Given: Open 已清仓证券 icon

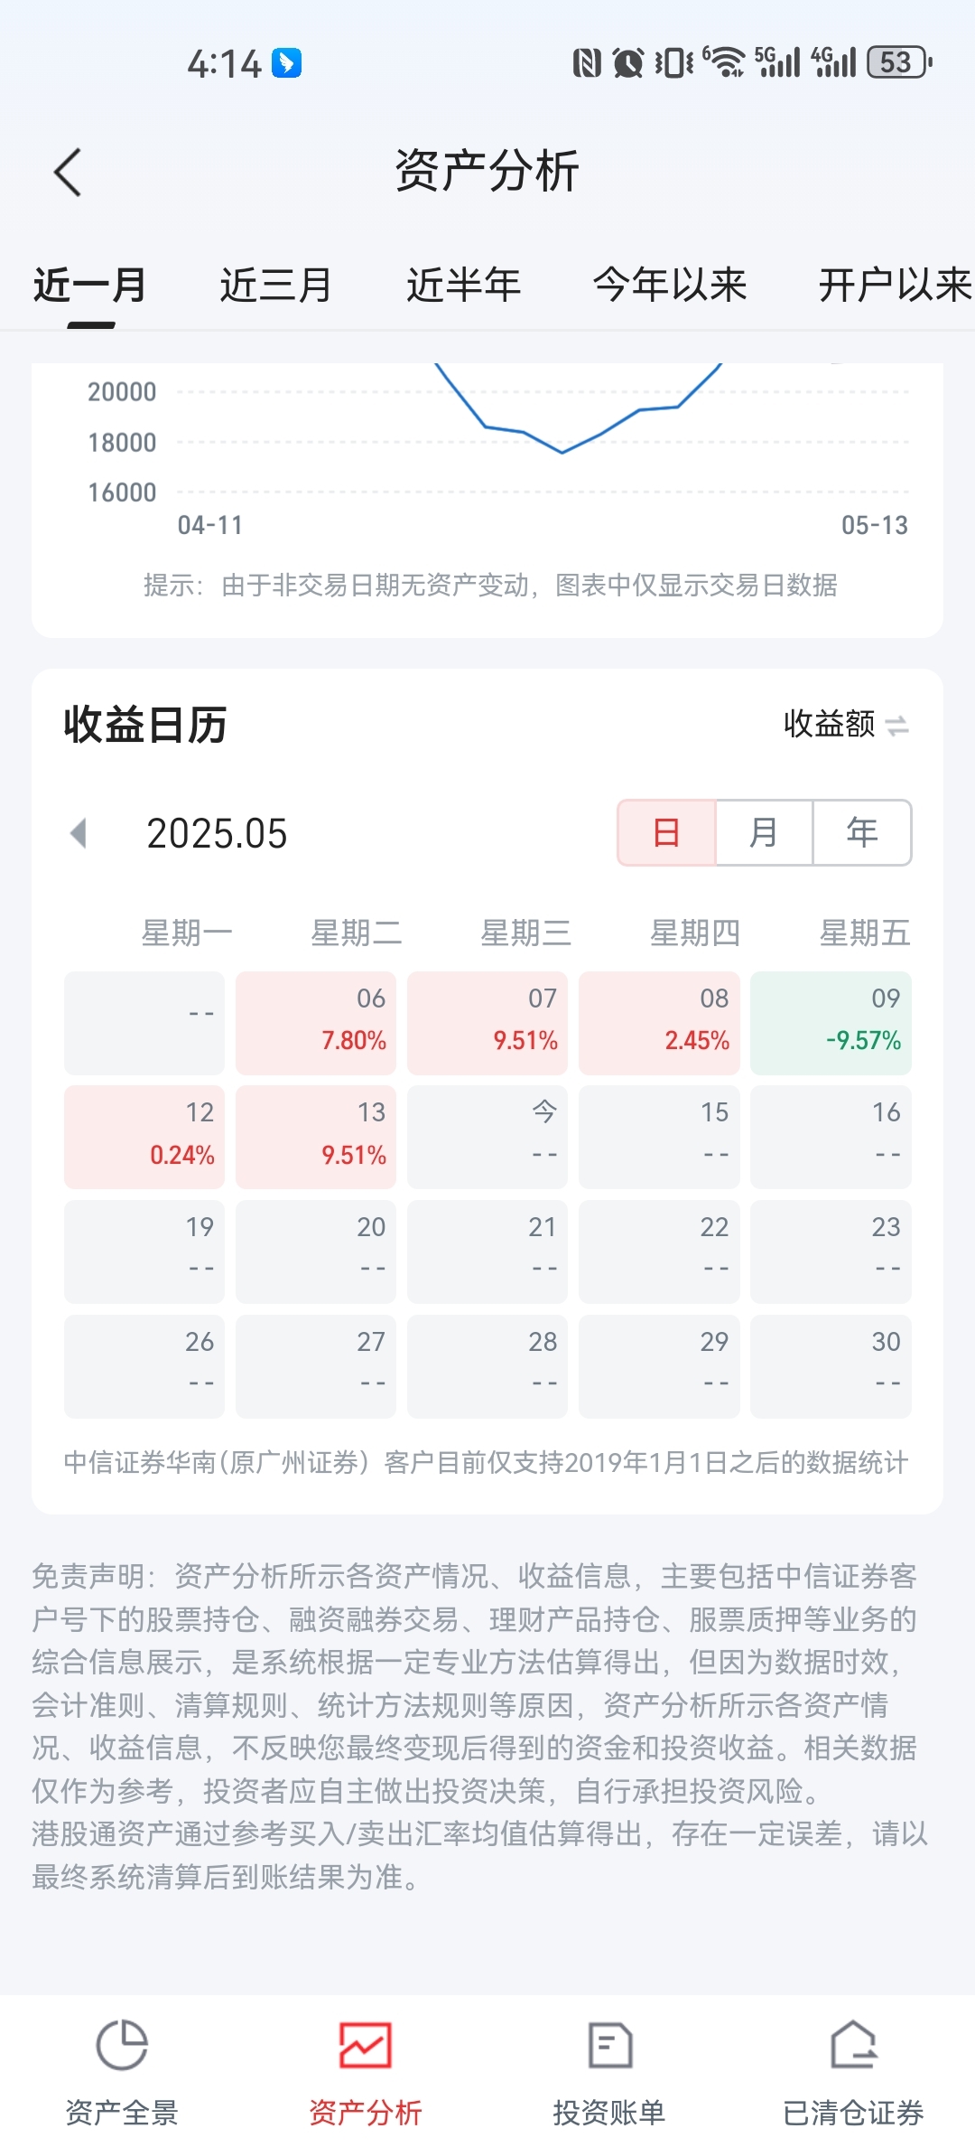Looking at the screenshot, I should coord(854,2045).
